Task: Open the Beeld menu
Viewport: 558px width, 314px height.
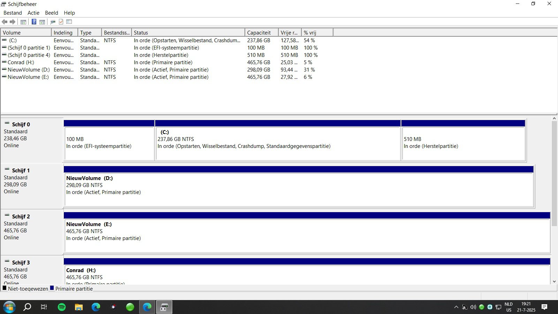Action: coord(52,13)
